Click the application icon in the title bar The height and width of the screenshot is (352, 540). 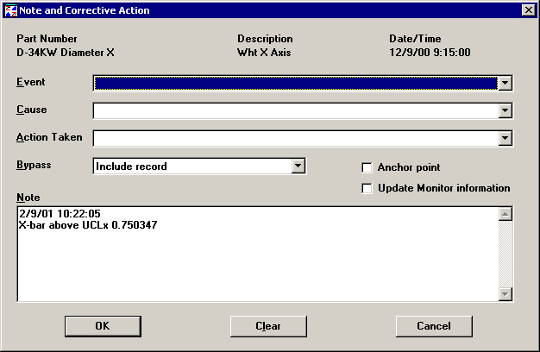click(9, 10)
